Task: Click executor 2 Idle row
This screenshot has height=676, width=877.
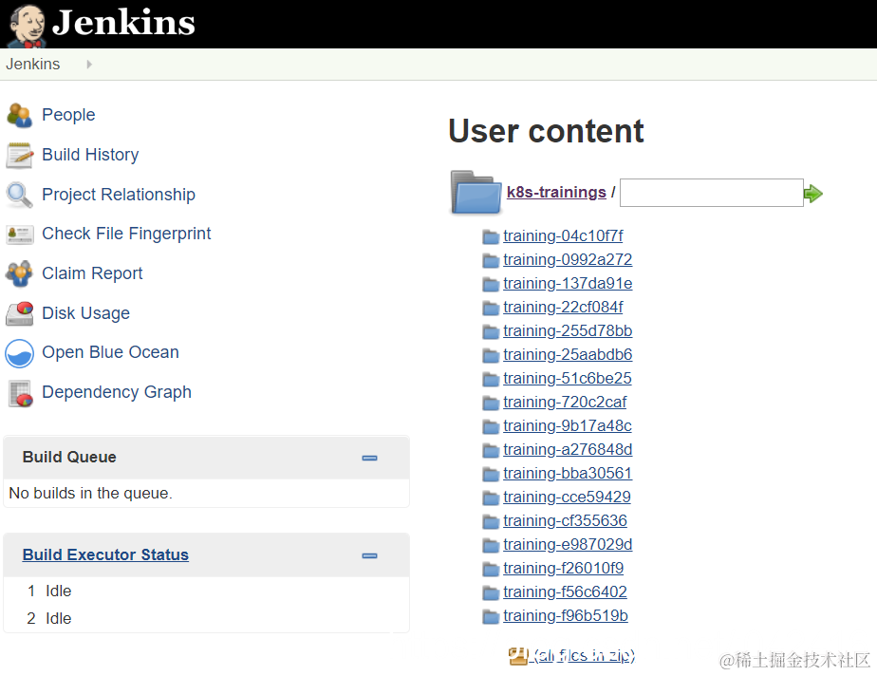Action: (x=206, y=618)
